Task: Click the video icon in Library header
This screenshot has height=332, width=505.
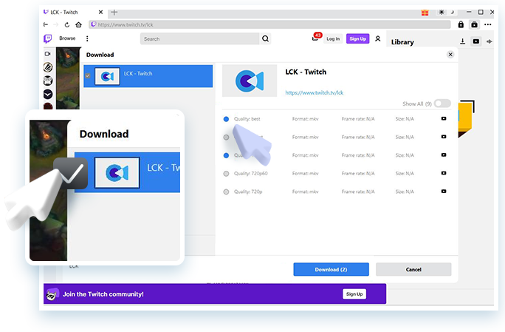Action: [476, 41]
